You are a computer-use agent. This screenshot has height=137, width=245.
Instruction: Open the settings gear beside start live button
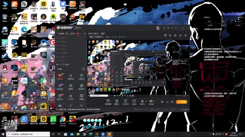[172, 102]
